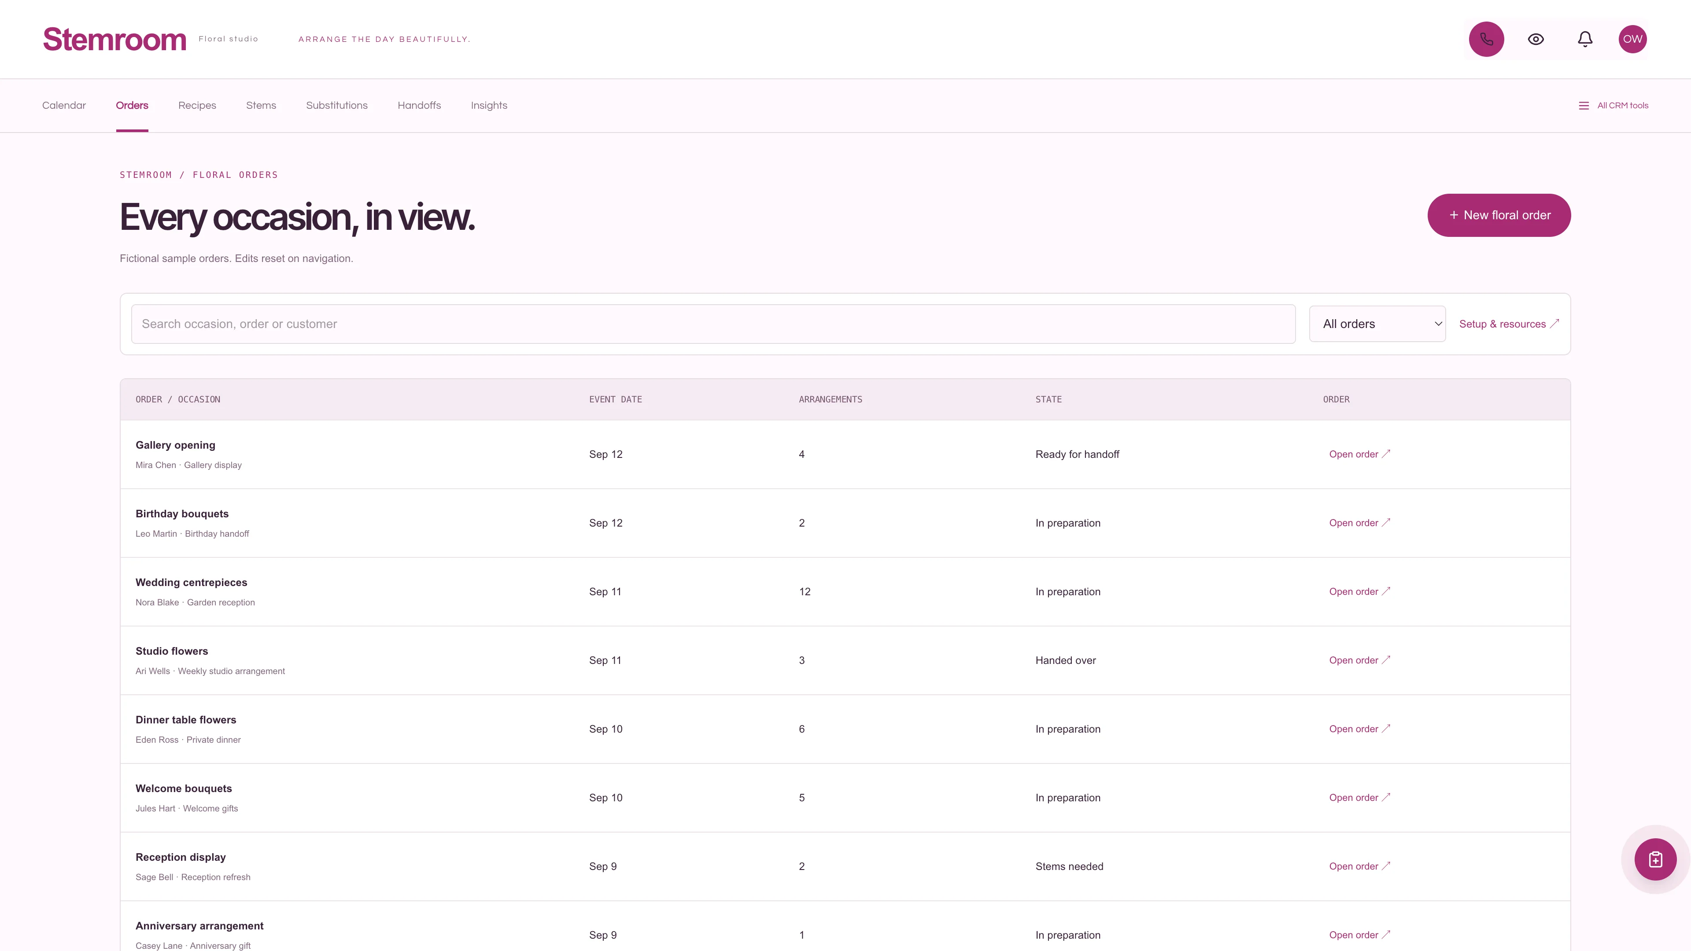Click 'Nora Blake · Garden reception' text
Image resolution: width=1691 pixels, height=951 pixels.
(x=195, y=602)
